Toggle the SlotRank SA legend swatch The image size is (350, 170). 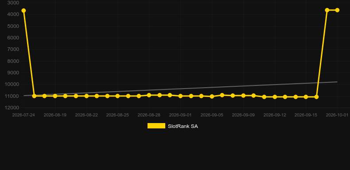tap(156, 126)
